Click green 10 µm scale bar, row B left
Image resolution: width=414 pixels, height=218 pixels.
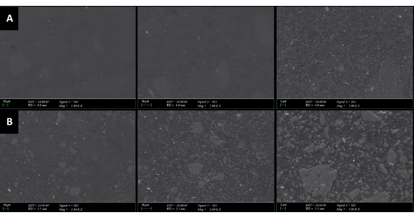point(5,209)
